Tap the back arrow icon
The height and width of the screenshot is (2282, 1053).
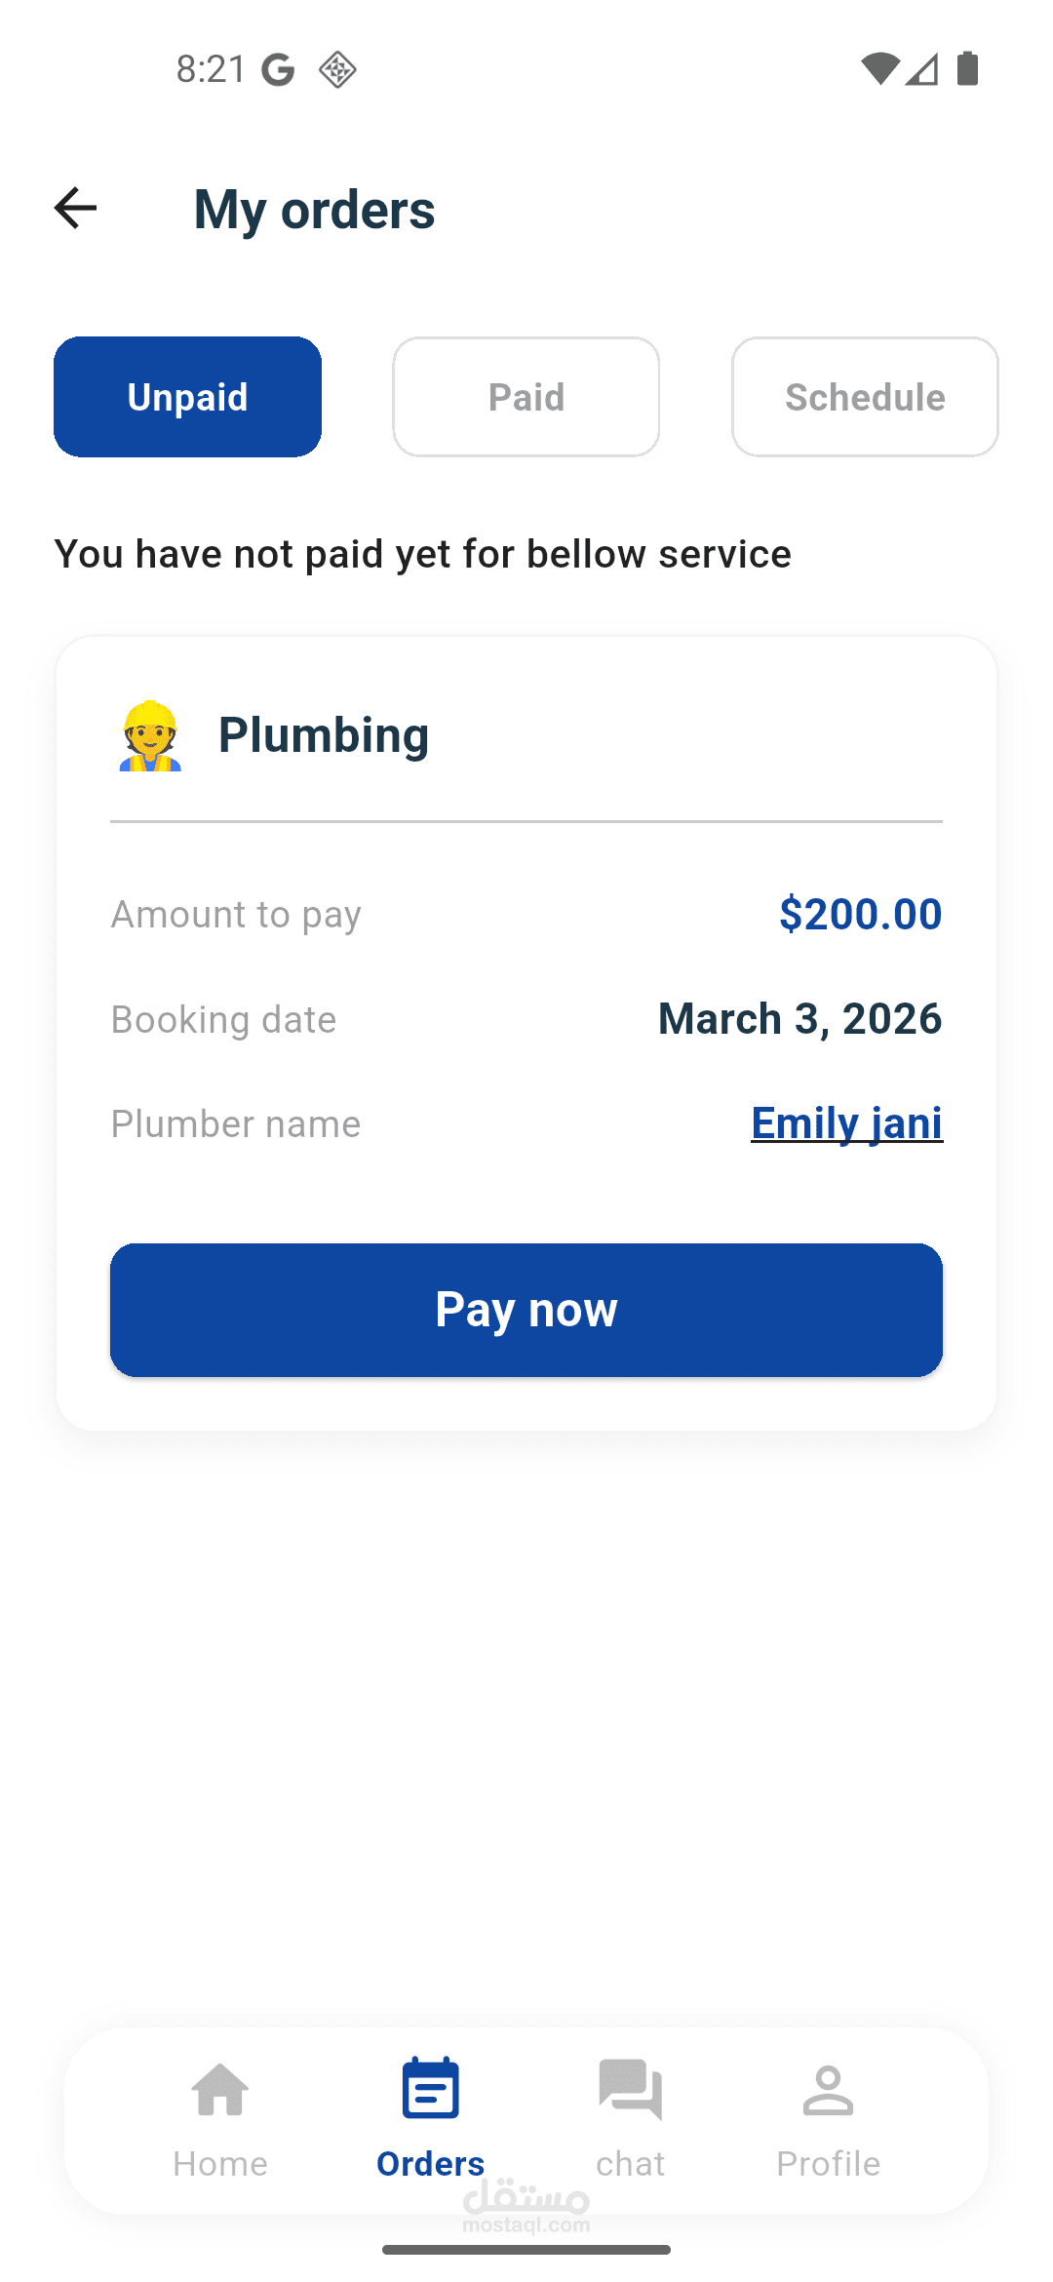click(76, 208)
